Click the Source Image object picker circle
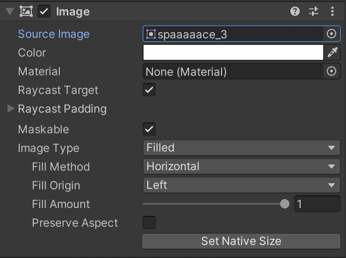This screenshot has width=346, height=258. point(332,34)
